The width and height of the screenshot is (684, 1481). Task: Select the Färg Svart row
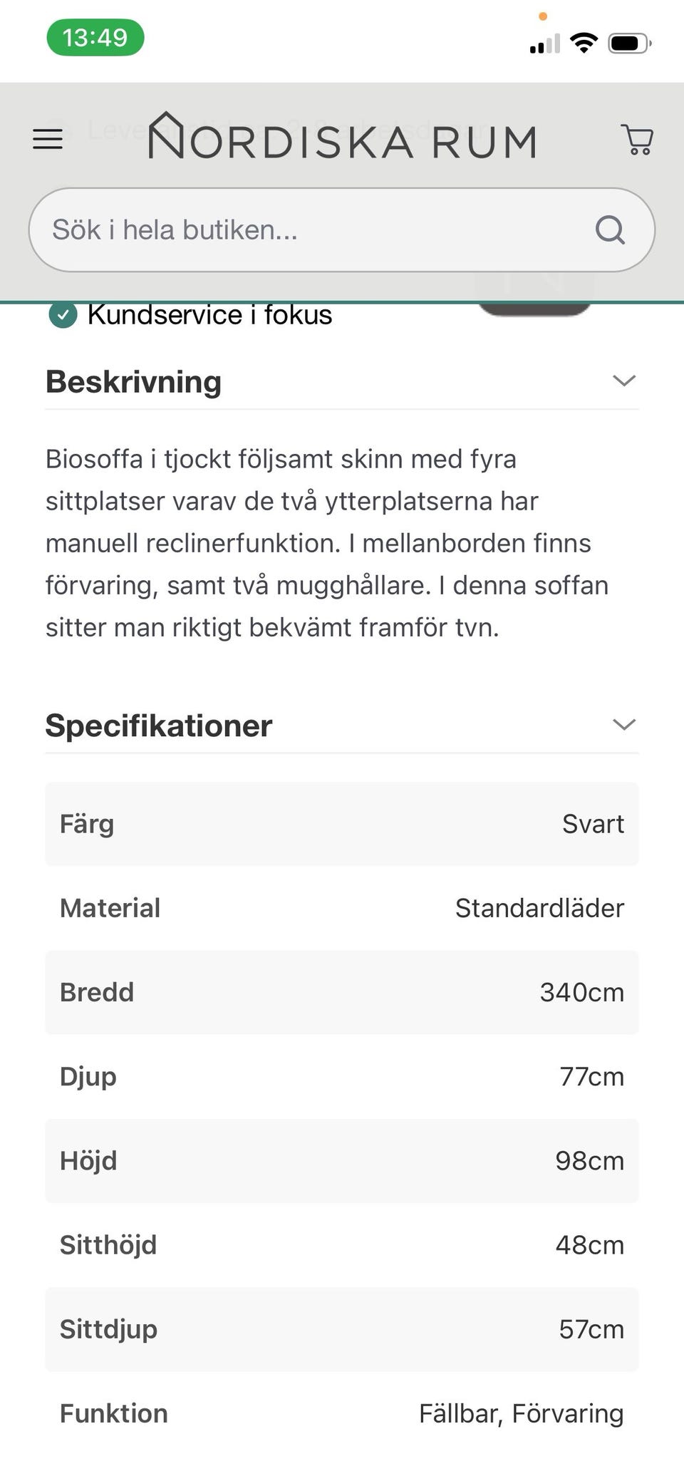tap(342, 824)
